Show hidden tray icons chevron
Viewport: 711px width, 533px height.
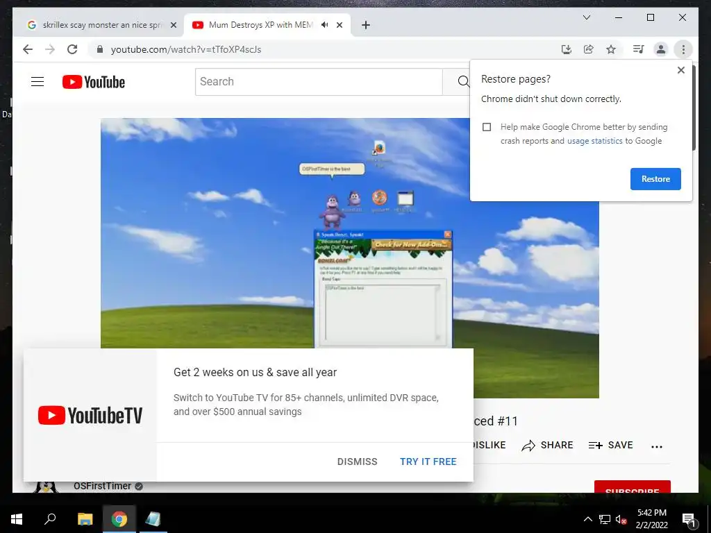pyautogui.click(x=587, y=519)
